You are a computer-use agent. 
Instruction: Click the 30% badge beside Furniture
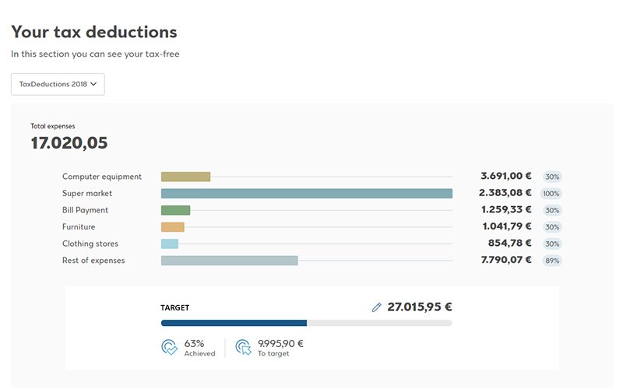[552, 227]
